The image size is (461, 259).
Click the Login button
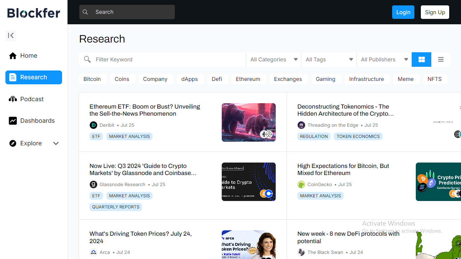(x=403, y=12)
